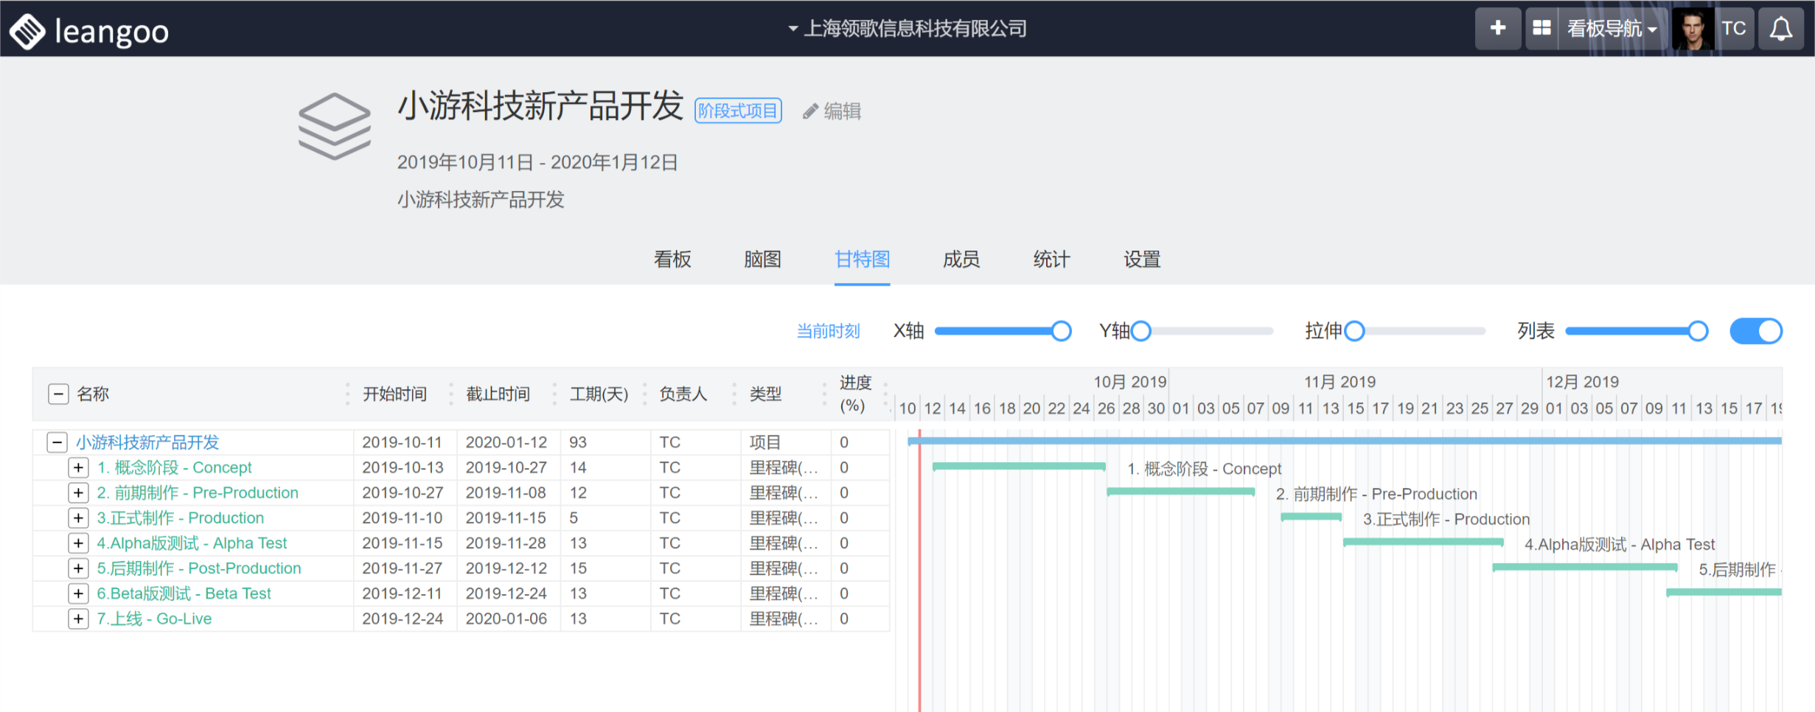Open the 设置 tab
This screenshot has width=1815, height=712.
[x=1142, y=259]
